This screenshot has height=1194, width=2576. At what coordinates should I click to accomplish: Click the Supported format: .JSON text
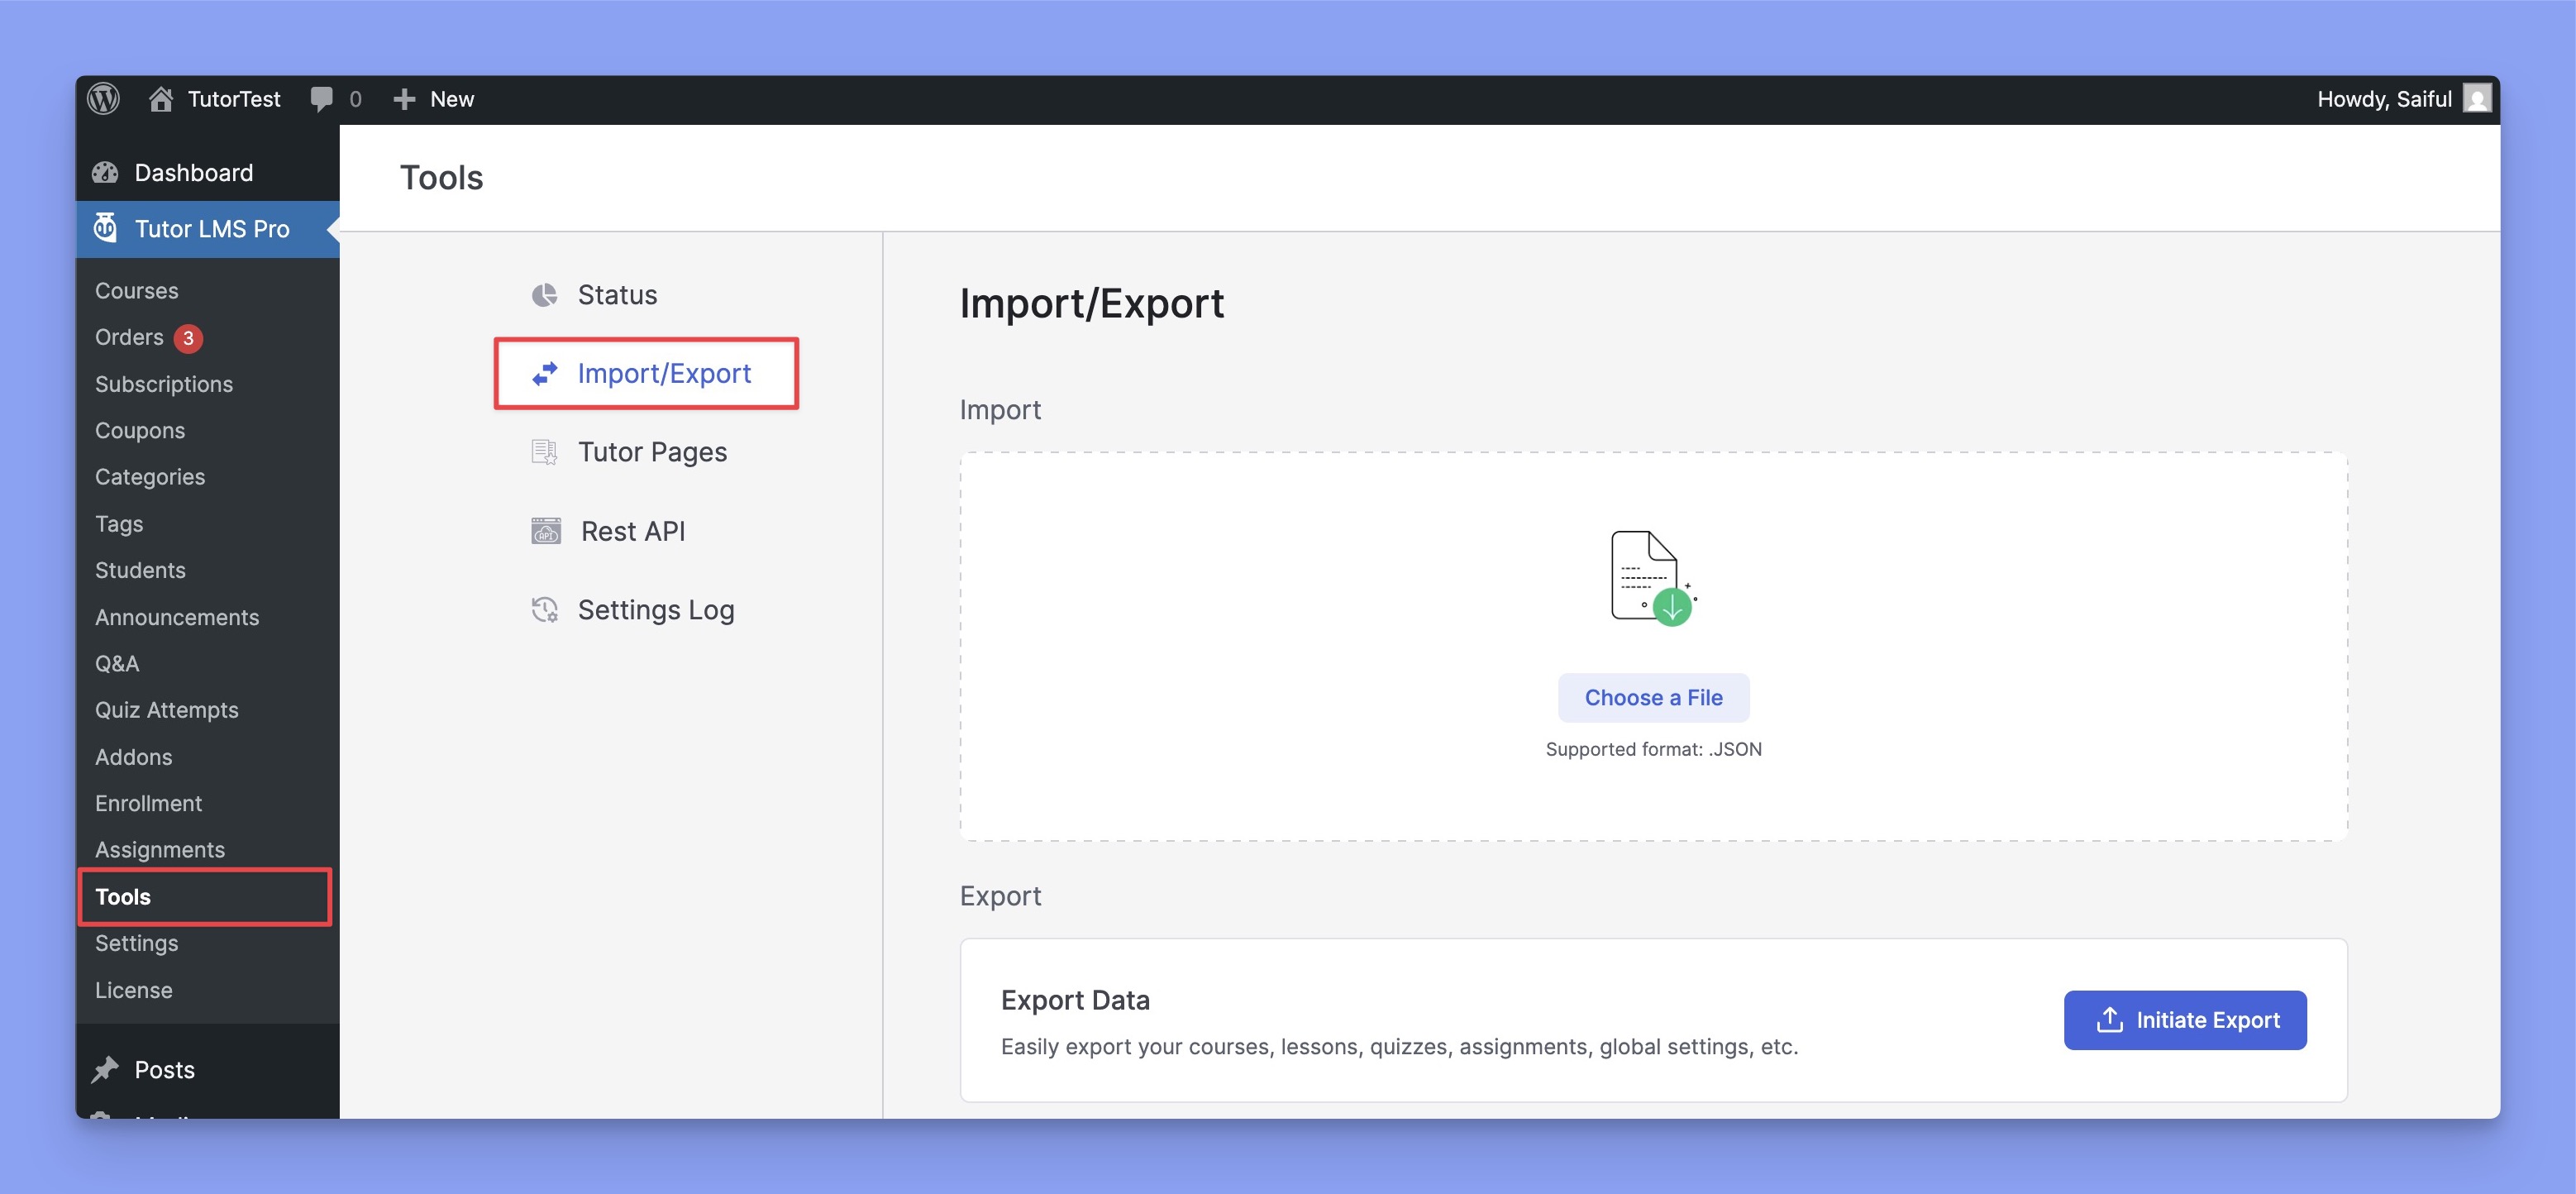point(1653,749)
